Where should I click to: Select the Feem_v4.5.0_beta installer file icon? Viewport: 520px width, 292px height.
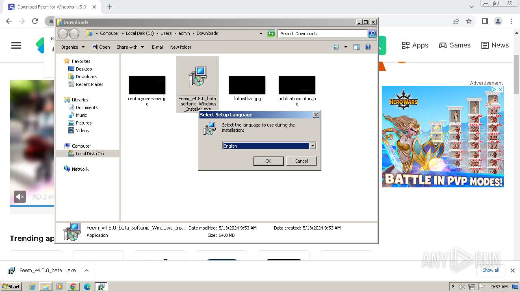click(x=197, y=76)
